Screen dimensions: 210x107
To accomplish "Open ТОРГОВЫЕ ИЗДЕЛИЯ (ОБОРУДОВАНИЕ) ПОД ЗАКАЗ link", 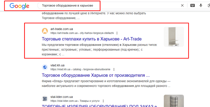I will [99, 106].
